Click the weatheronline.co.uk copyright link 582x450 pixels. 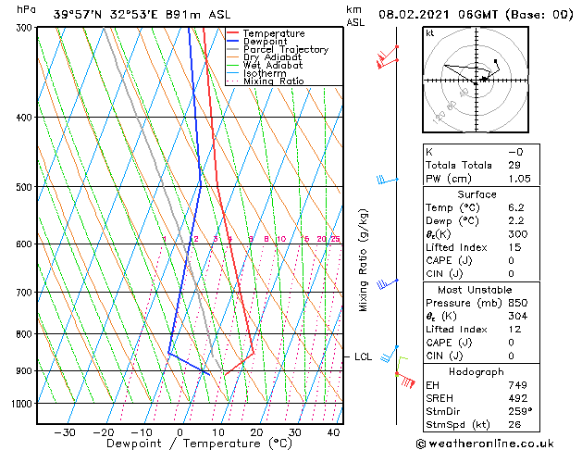click(x=485, y=444)
